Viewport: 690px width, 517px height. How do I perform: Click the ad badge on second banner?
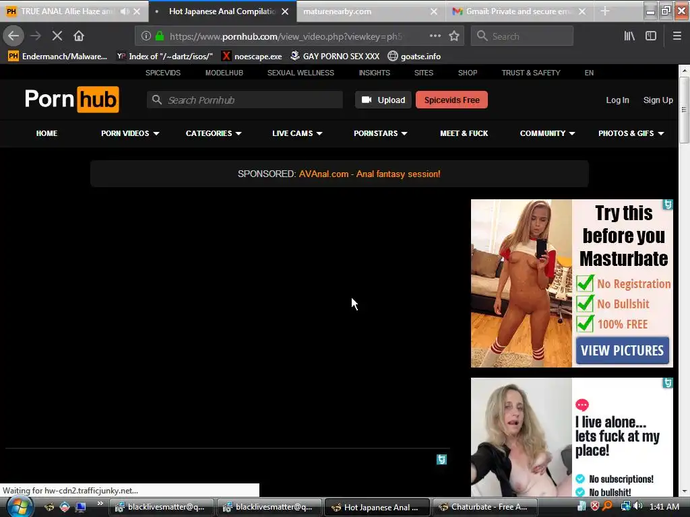coord(668,383)
